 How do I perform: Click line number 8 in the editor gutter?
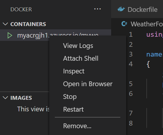coord(131,123)
